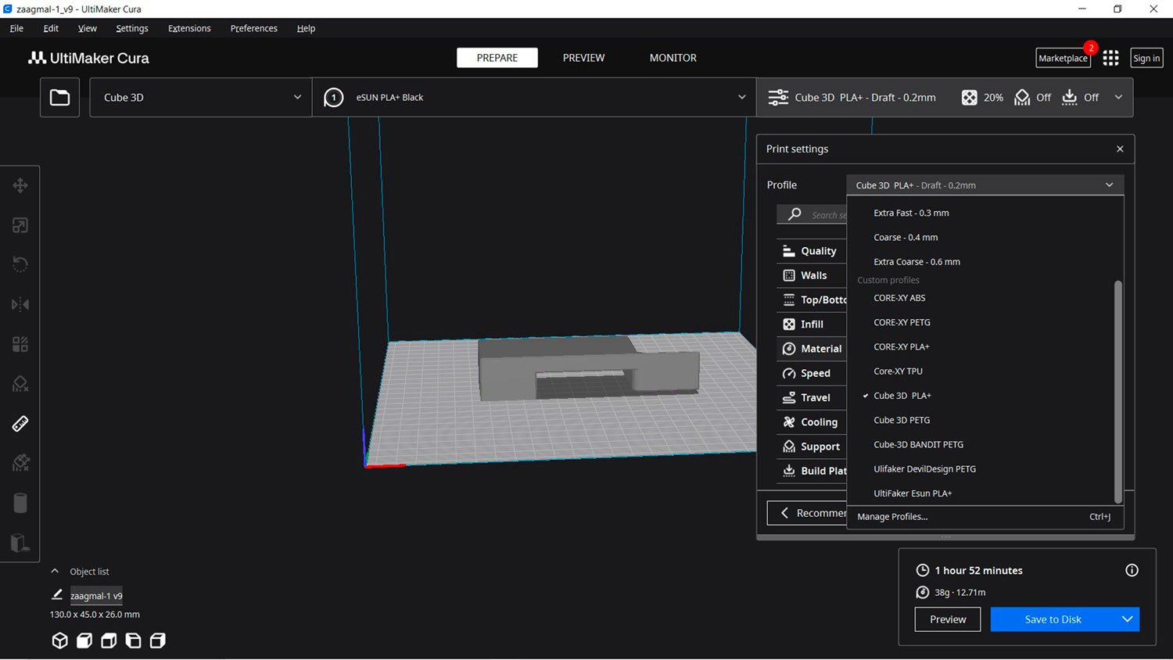Collapse the Object list expander
1173x660 pixels.
click(x=55, y=572)
